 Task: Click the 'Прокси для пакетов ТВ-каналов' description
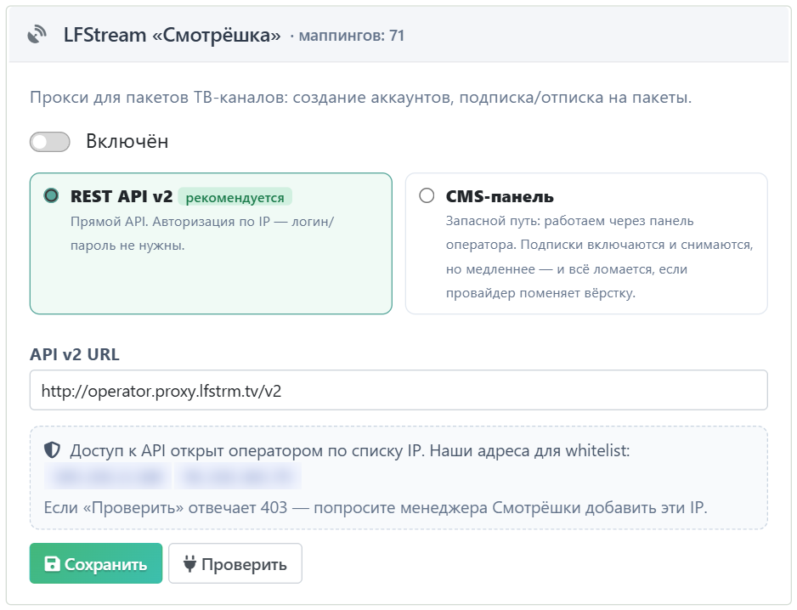click(361, 97)
